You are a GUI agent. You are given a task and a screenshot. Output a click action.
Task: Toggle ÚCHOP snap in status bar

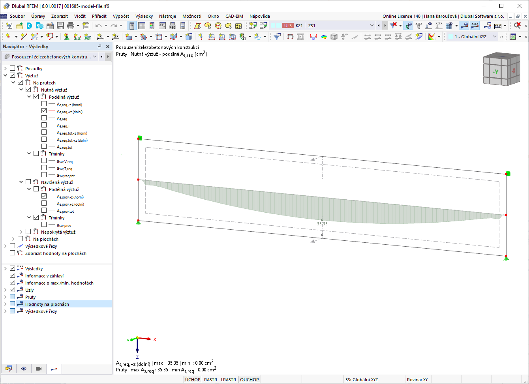click(193, 380)
